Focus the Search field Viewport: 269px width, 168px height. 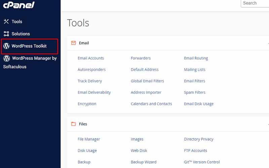click(x=255, y=3)
